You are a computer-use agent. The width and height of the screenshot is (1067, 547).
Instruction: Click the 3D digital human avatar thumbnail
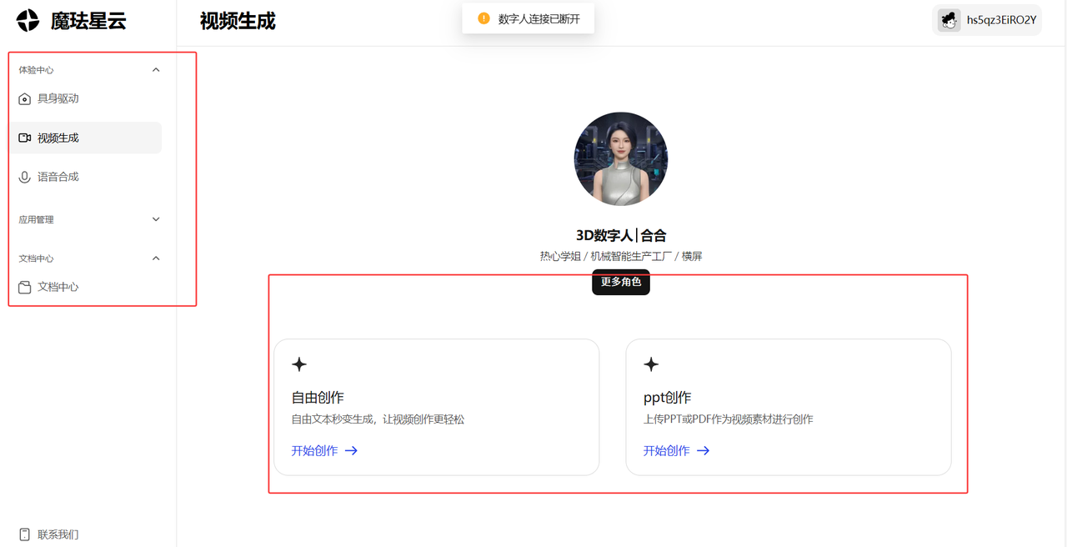(x=621, y=158)
